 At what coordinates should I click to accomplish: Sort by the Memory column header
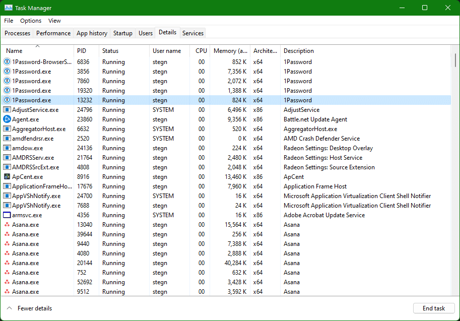pos(230,51)
